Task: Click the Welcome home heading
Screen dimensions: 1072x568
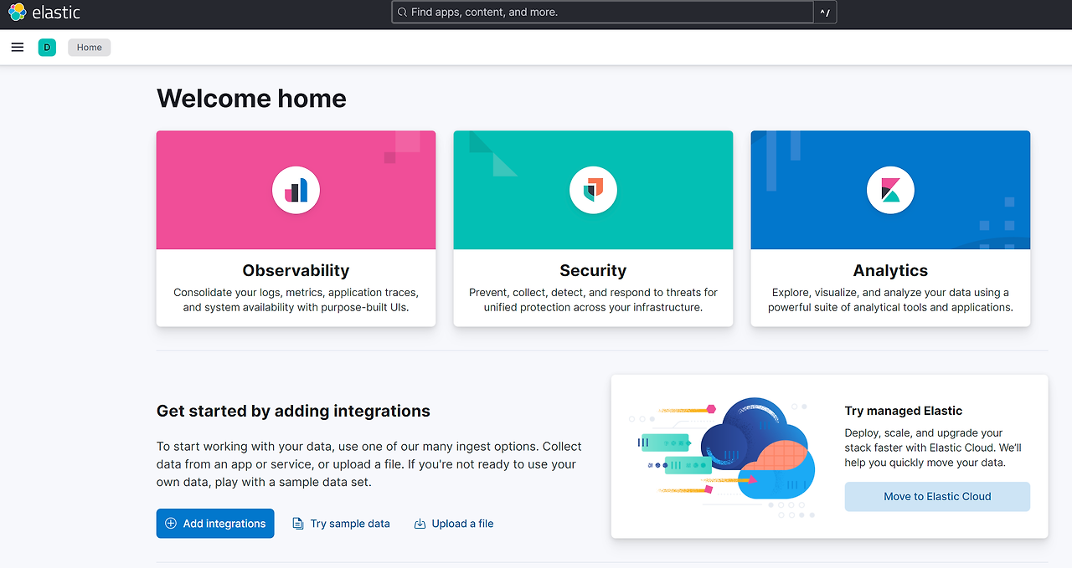Action: coord(251,99)
